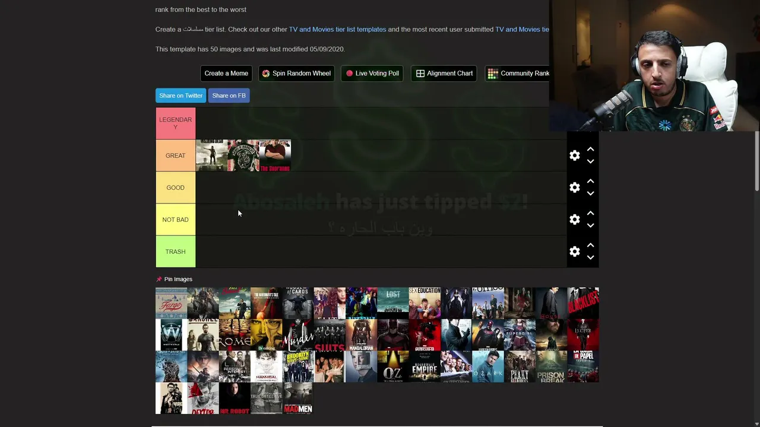This screenshot has width=760, height=427.
Task: Click the Create a Meme button
Action: [226, 74]
